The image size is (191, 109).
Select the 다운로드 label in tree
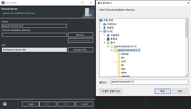[115, 35]
